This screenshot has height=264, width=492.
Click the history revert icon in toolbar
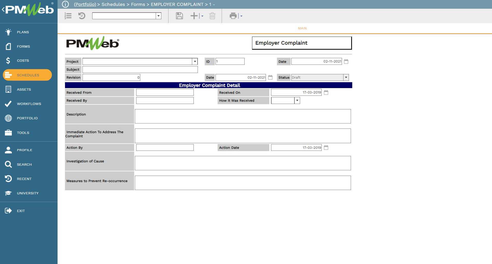pos(82,16)
